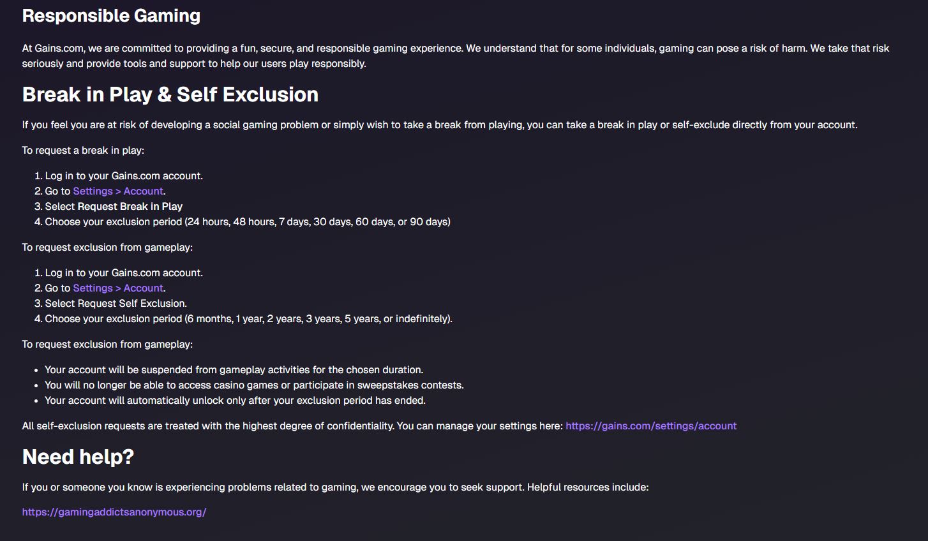Open Settings > Account link in break-in-play steps
The width and height of the screenshot is (928, 541).
click(118, 191)
